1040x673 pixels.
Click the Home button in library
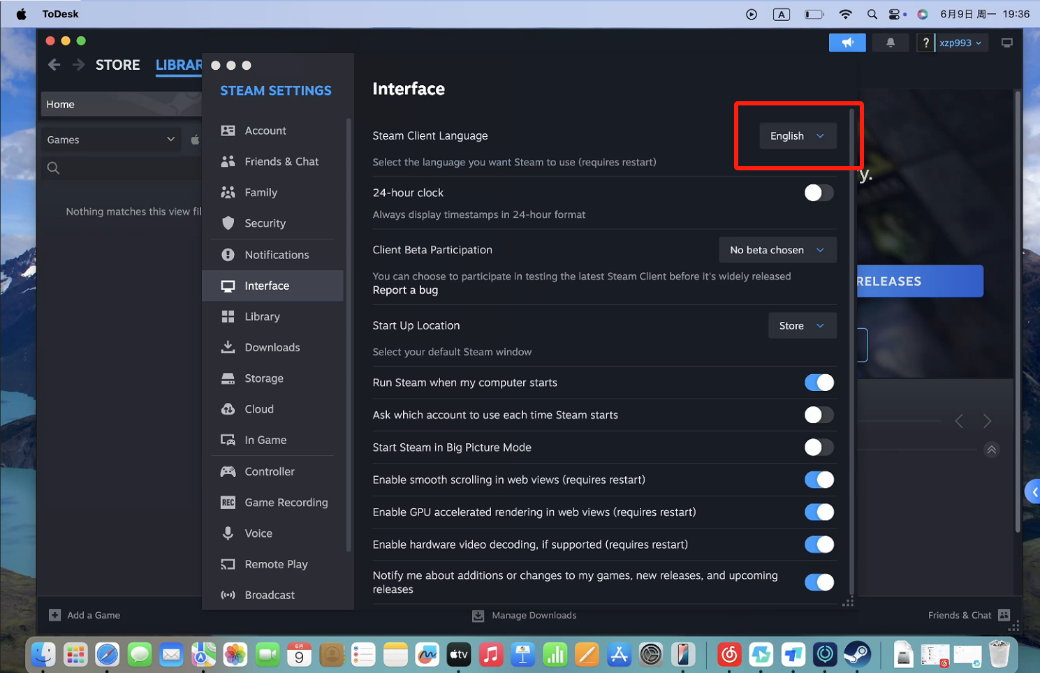pyautogui.click(x=121, y=104)
